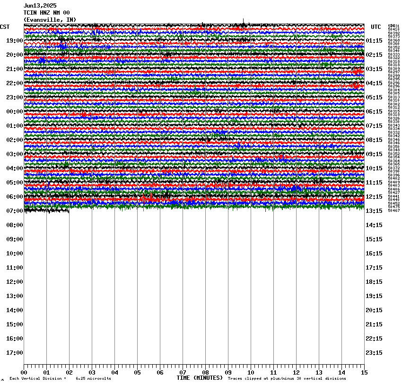The height and width of the screenshot is (385, 402).
Task: Click the 03:15 UTC time label
Action: point(374,69)
